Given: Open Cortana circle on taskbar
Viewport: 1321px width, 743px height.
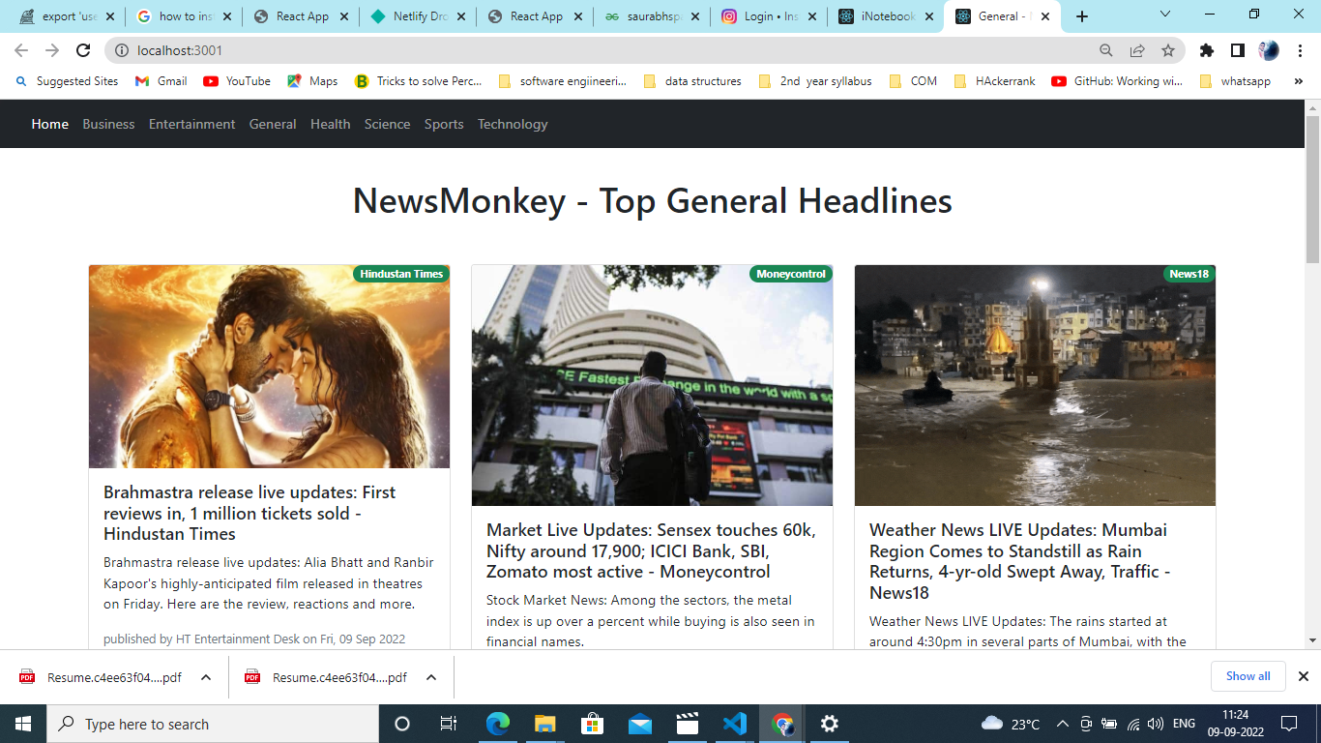Looking at the screenshot, I should (402, 724).
